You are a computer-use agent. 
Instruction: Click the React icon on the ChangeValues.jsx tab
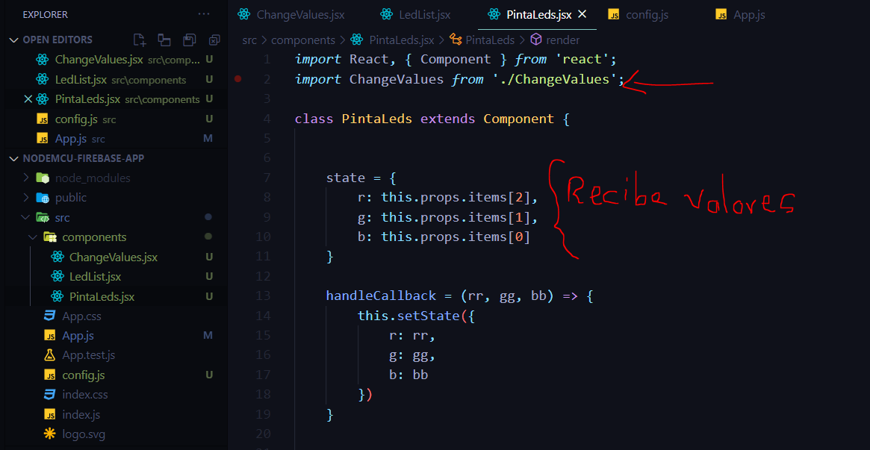click(243, 13)
